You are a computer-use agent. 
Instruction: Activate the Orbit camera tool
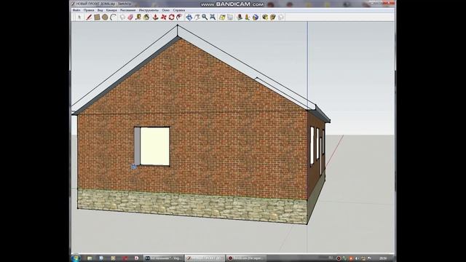pyautogui.click(x=189, y=17)
